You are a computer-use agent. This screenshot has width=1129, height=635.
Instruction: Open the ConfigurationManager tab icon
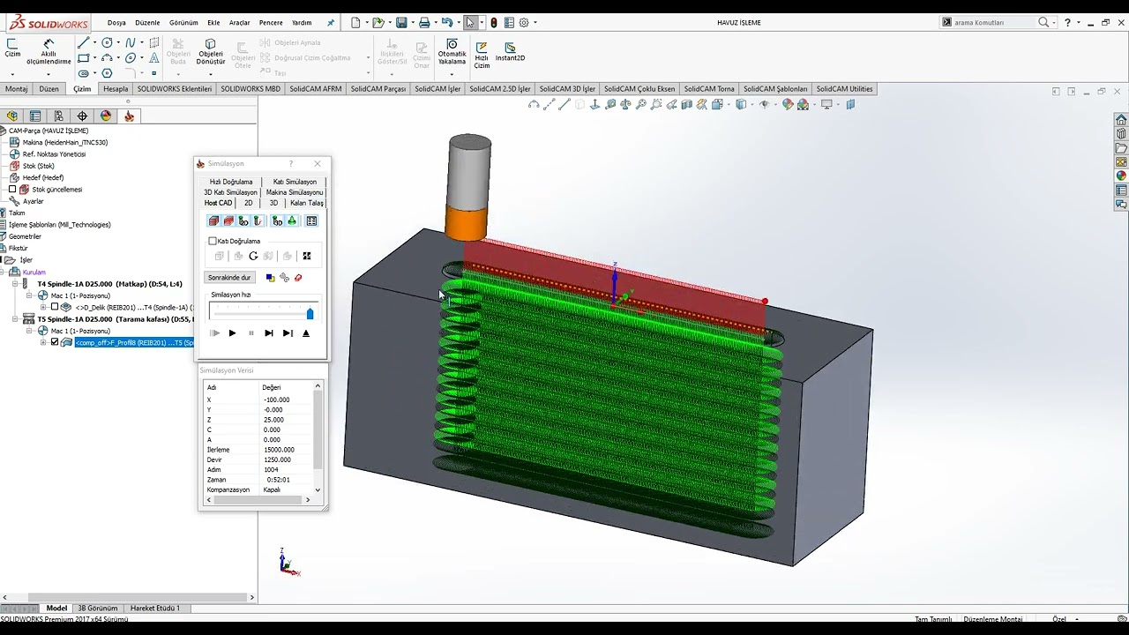pos(59,116)
